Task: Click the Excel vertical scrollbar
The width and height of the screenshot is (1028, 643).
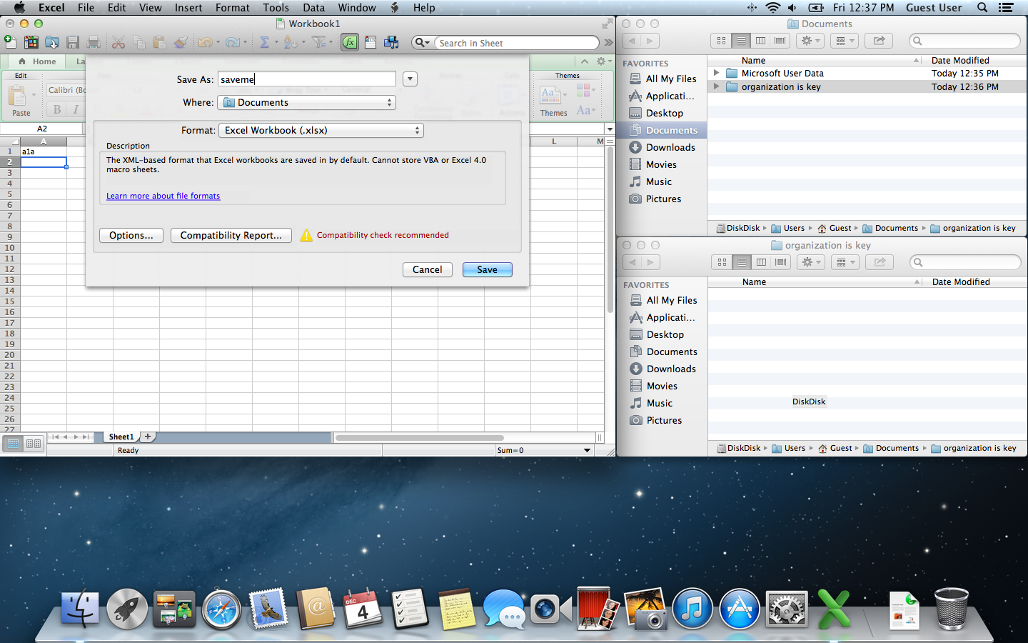Action: (610, 229)
